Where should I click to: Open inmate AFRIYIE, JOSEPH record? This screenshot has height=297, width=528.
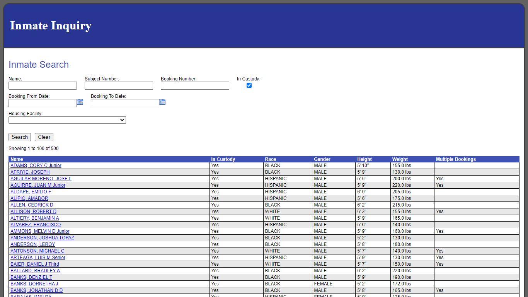(30, 172)
